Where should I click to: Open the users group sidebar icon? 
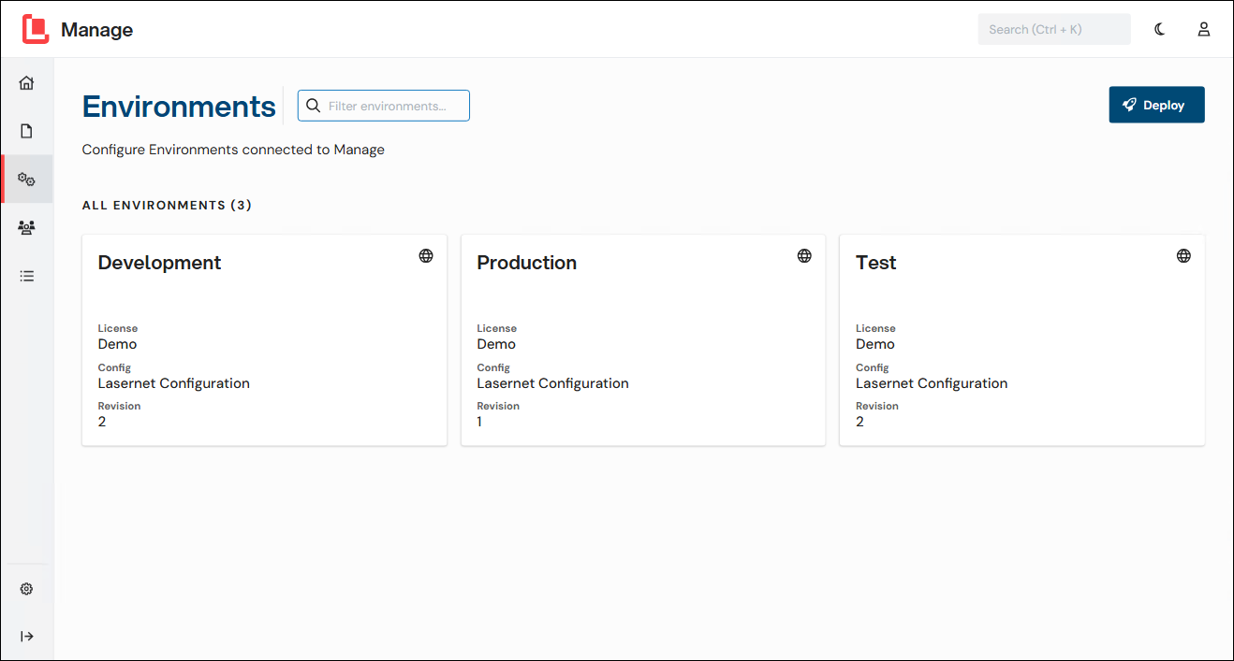coord(26,227)
